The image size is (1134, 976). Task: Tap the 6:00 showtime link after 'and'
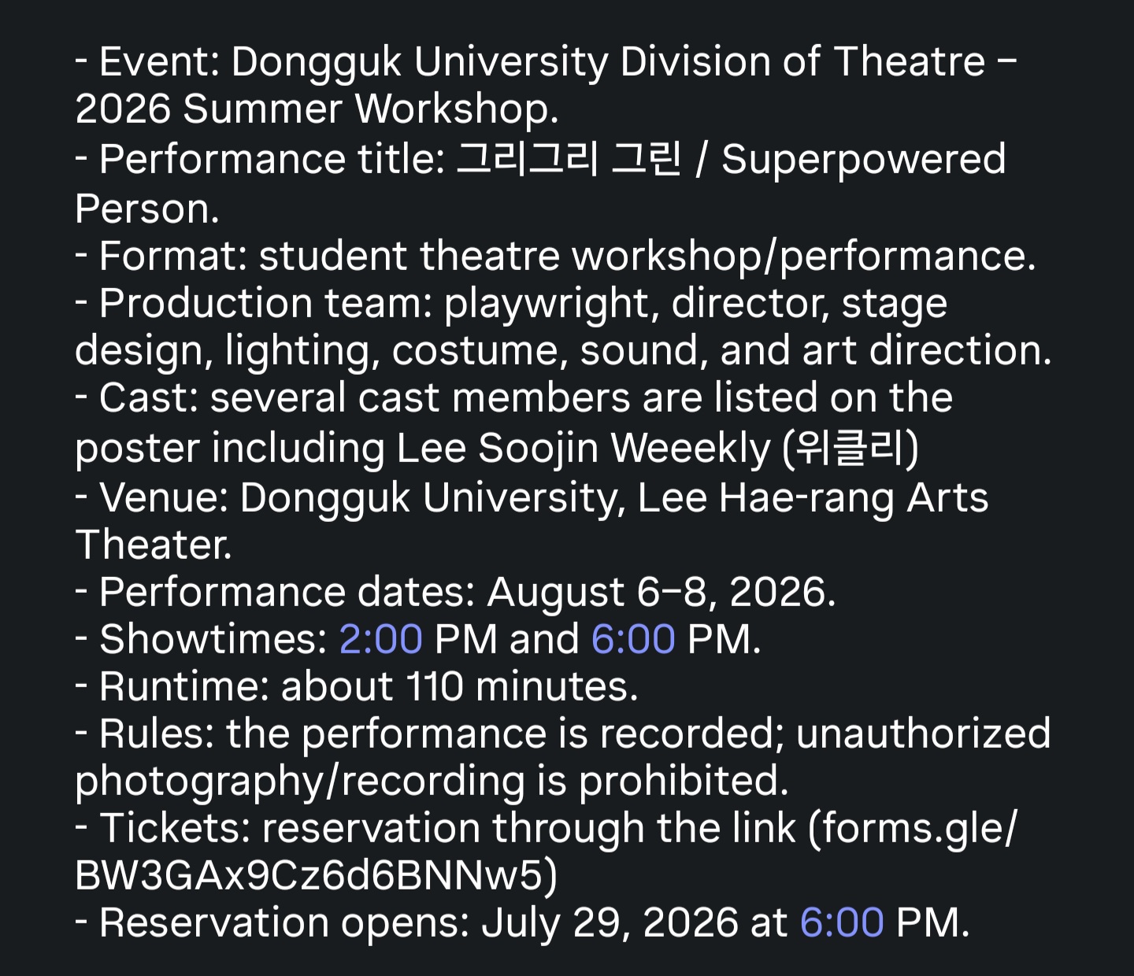(633, 639)
